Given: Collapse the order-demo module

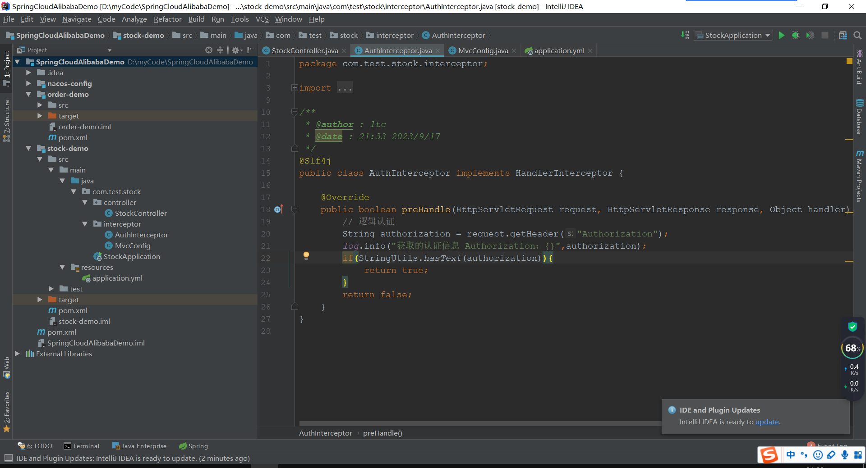Looking at the screenshot, I should click(x=28, y=94).
